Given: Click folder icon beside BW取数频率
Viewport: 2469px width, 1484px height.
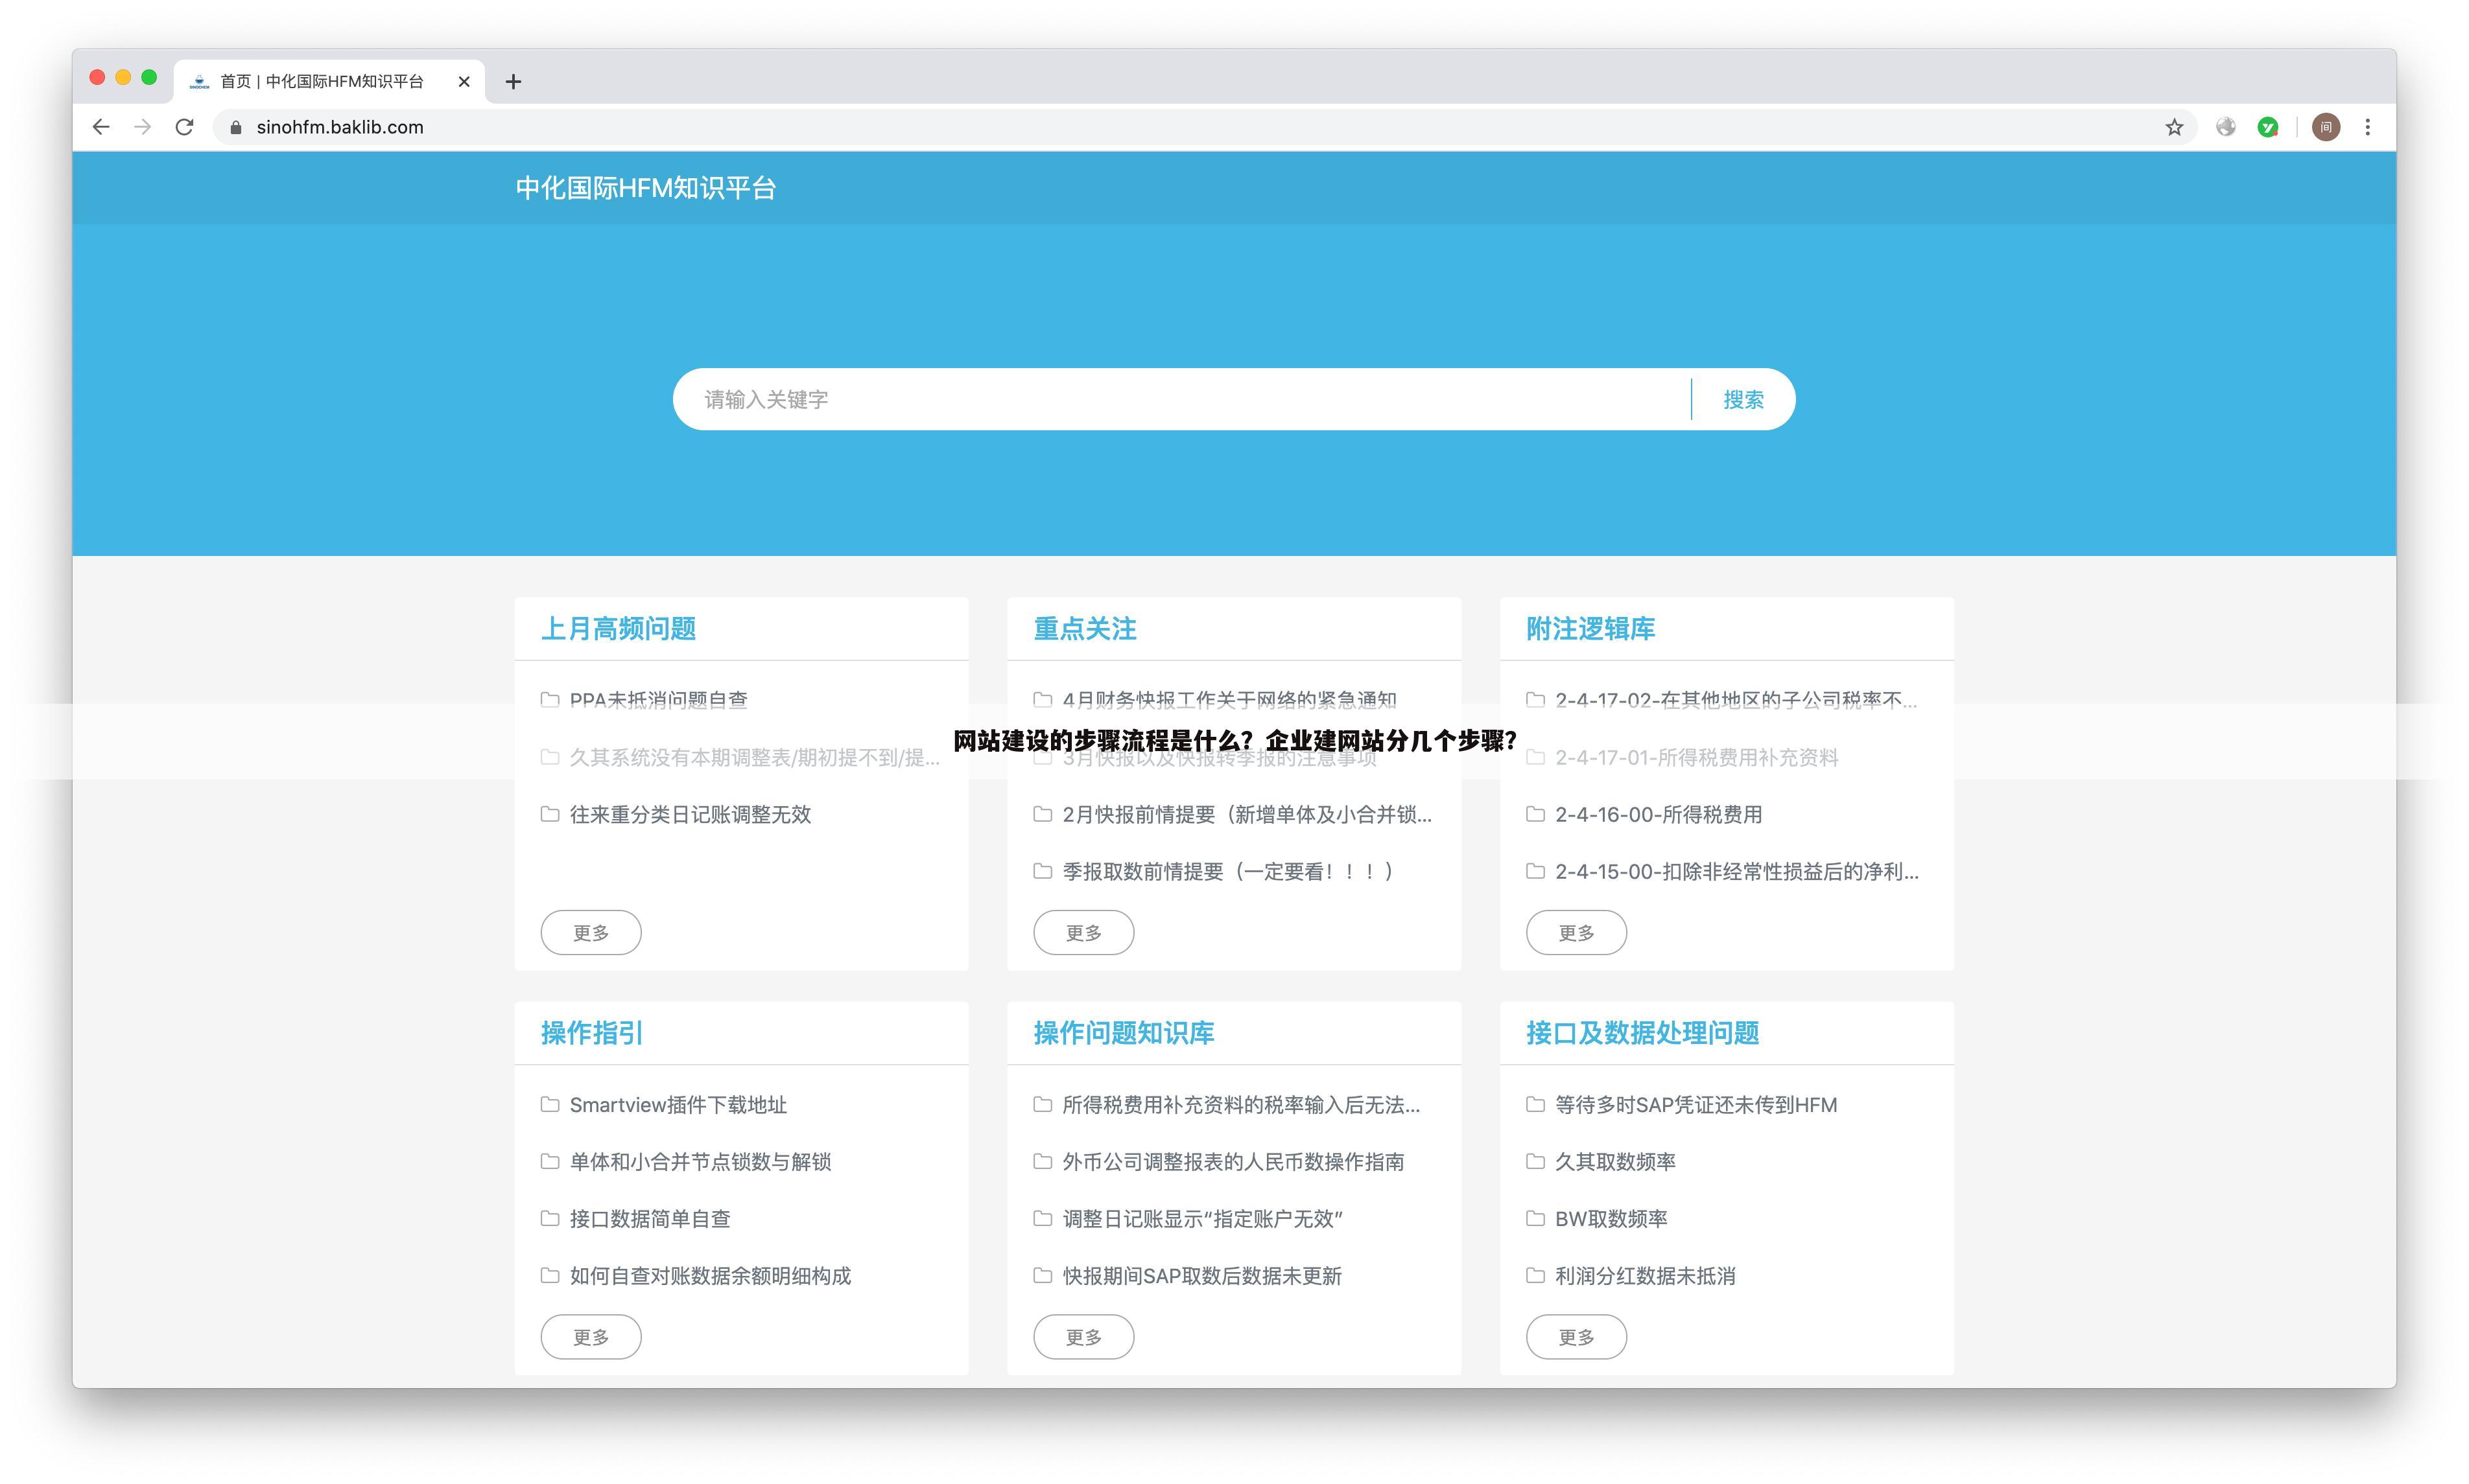Looking at the screenshot, I should point(1535,1218).
